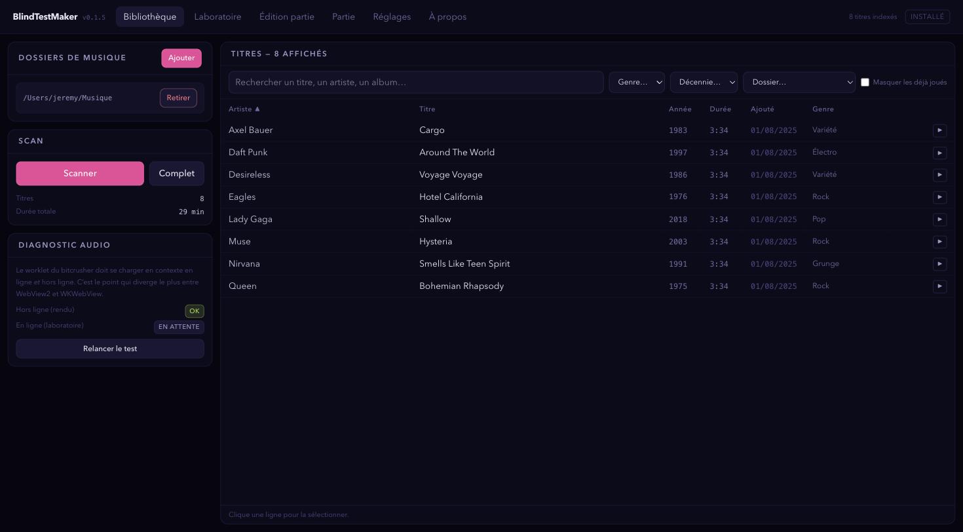963x532 pixels.
Task: Sort by the Durée column header
Action: (x=720, y=109)
